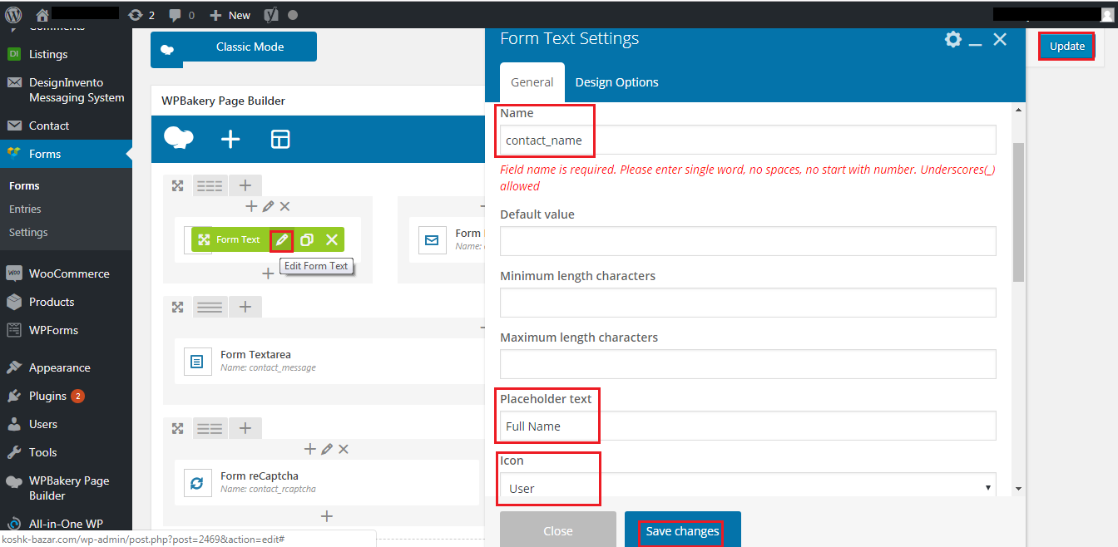This screenshot has width=1118, height=547.
Task: Focus the Minimum length characters field
Action: coord(748,303)
